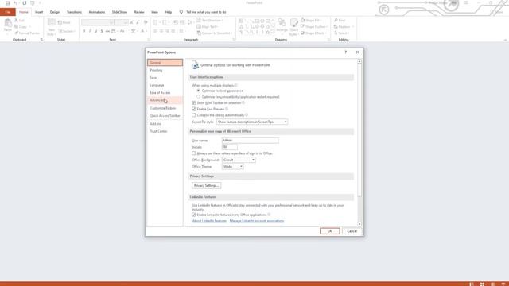509x286 pixels.
Task: Open the Insert ribbon tab
Action: point(39,12)
